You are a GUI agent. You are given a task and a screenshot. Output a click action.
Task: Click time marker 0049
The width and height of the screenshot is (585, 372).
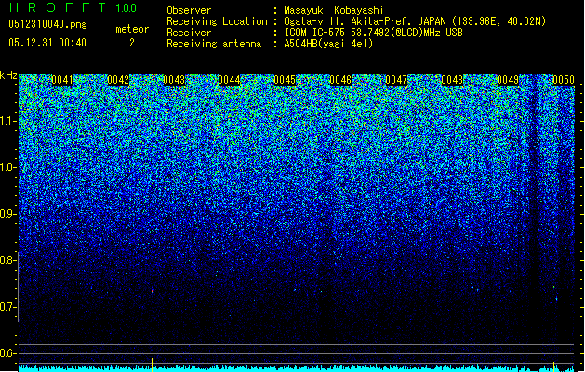tap(508, 80)
